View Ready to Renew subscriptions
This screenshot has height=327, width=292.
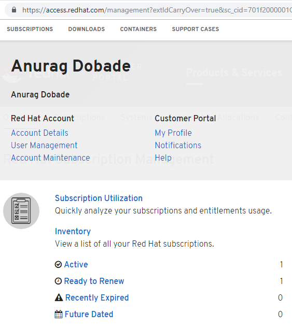coord(94,281)
